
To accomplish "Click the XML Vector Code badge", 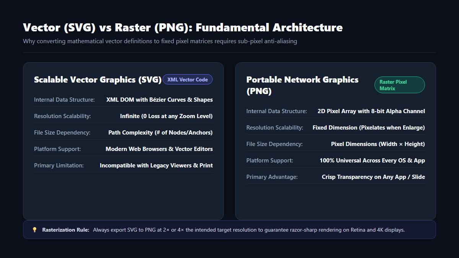I will [187, 80].
